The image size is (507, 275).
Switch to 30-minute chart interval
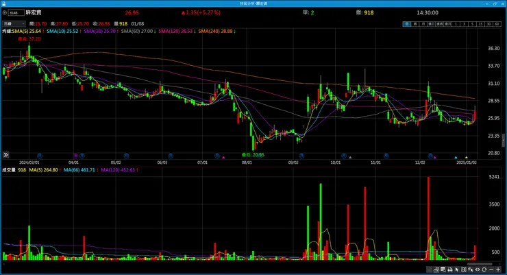[489, 24]
